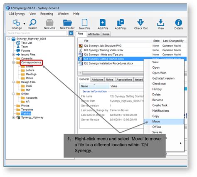Sort by the State column header
This screenshot has height=177, width=197.
coord(156,41)
